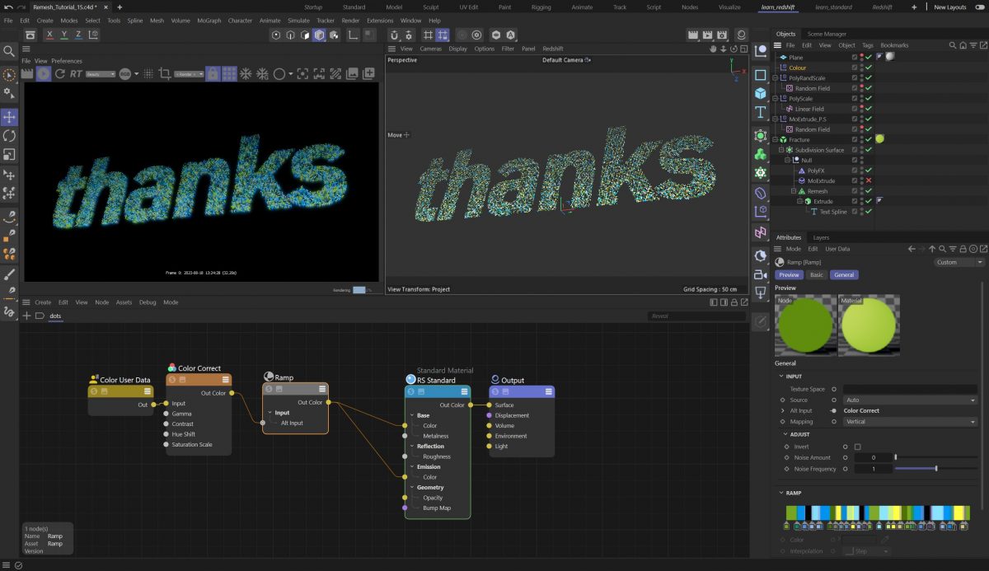Click New Layouts button
The height and width of the screenshot is (571, 989).
click(x=950, y=7)
